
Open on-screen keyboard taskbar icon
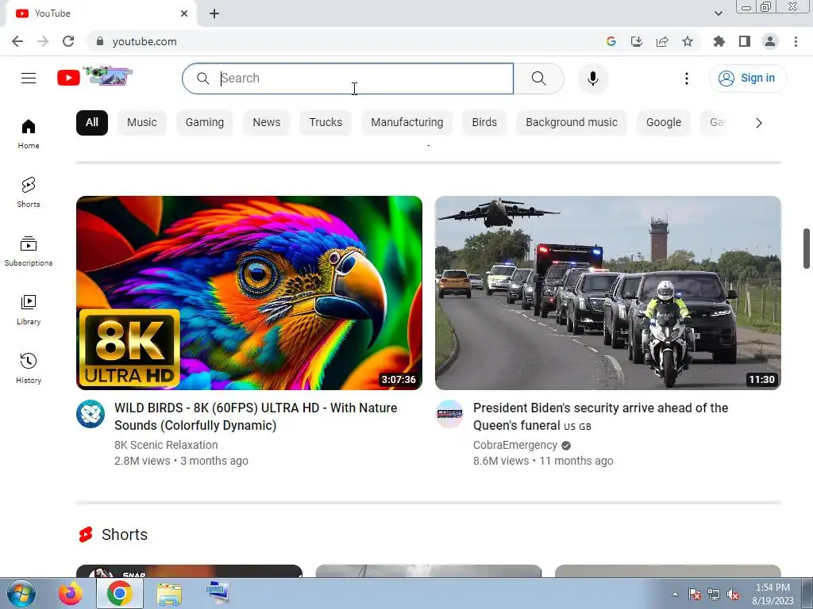pyautogui.click(x=218, y=593)
